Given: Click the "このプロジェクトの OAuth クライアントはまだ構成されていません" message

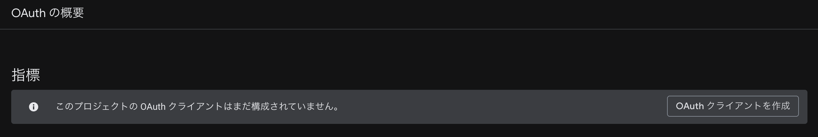Looking at the screenshot, I should (x=197, y=107).
